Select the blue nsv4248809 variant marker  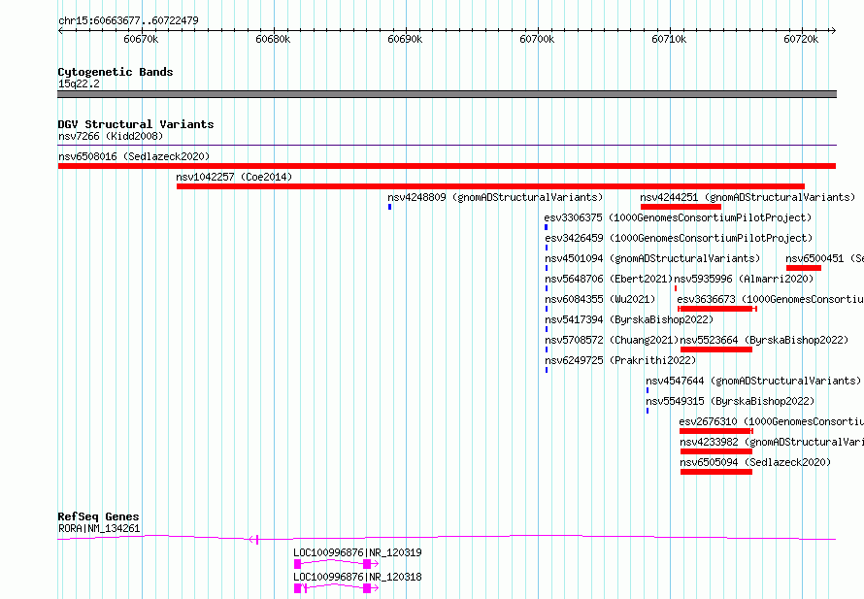click(x=389, y=207)
